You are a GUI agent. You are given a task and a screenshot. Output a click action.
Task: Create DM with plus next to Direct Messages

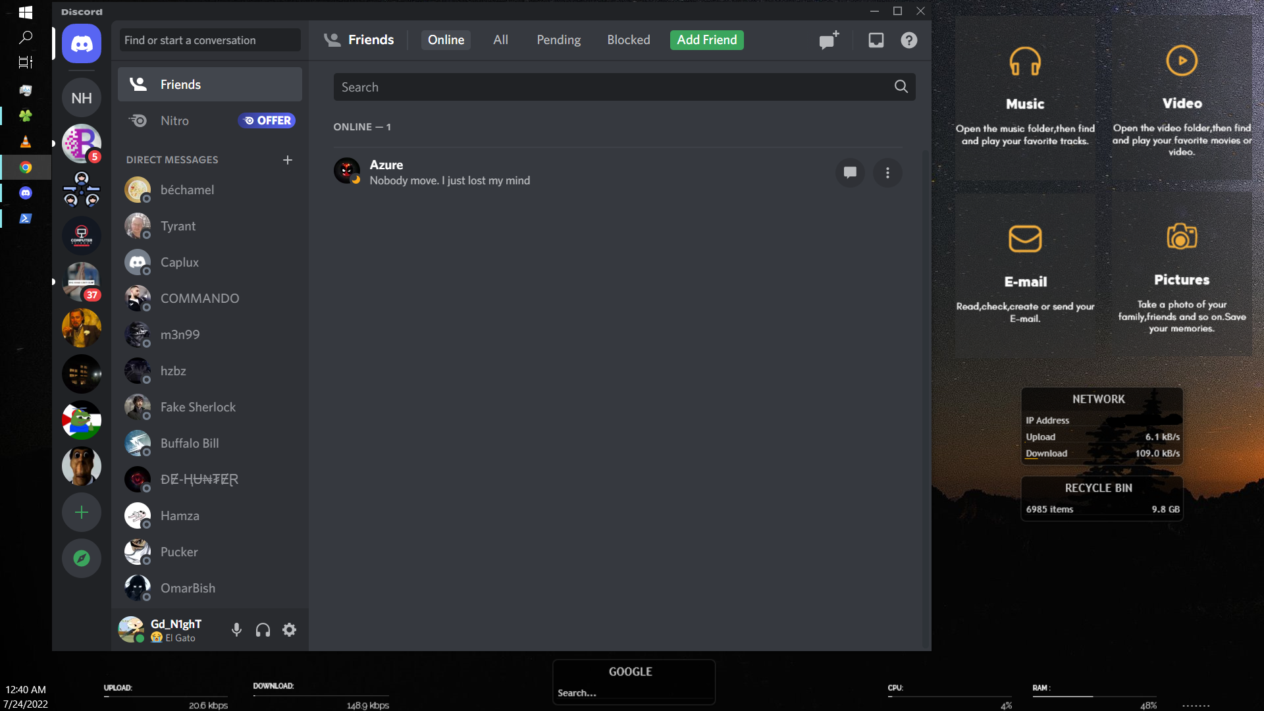point(287,160)
